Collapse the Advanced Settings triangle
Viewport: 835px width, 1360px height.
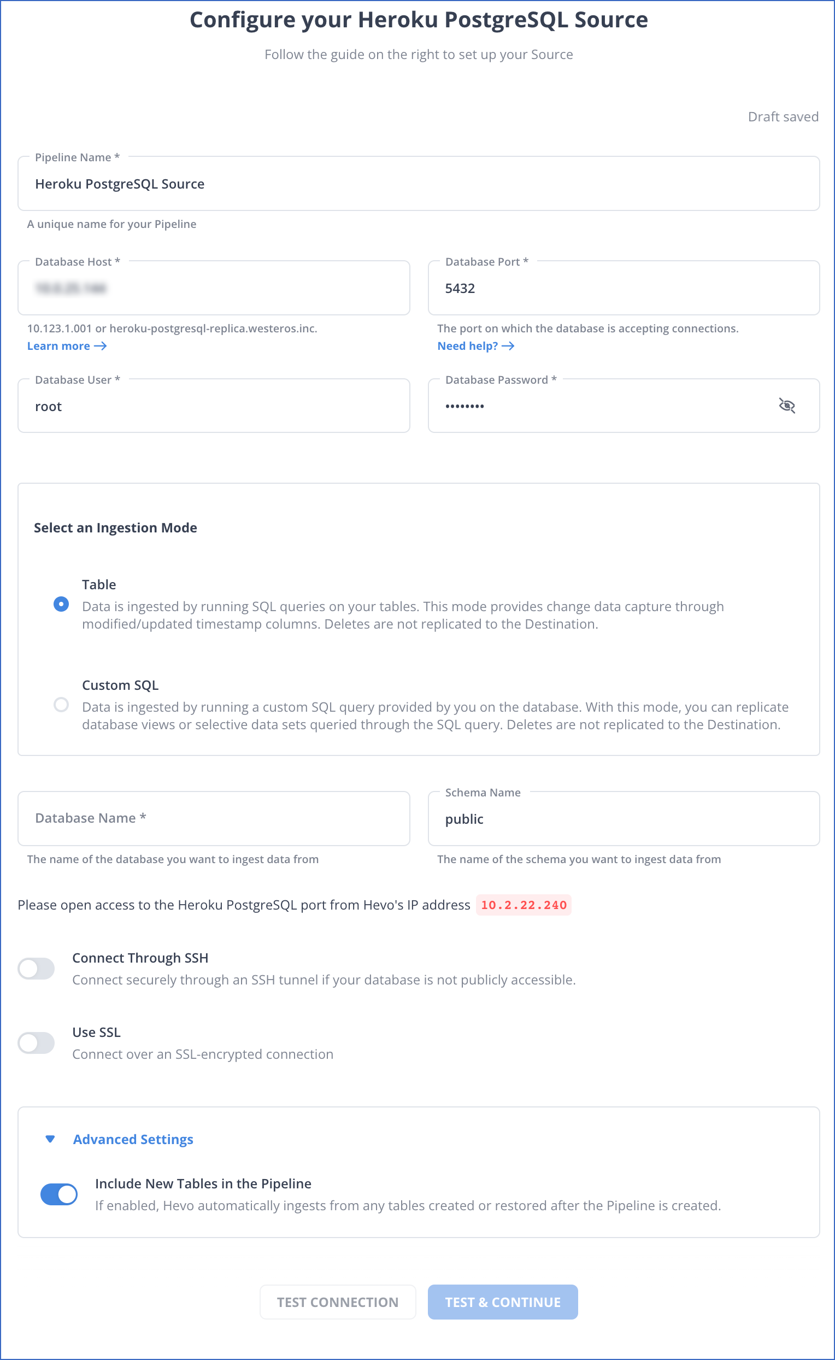click(50, 1139)
